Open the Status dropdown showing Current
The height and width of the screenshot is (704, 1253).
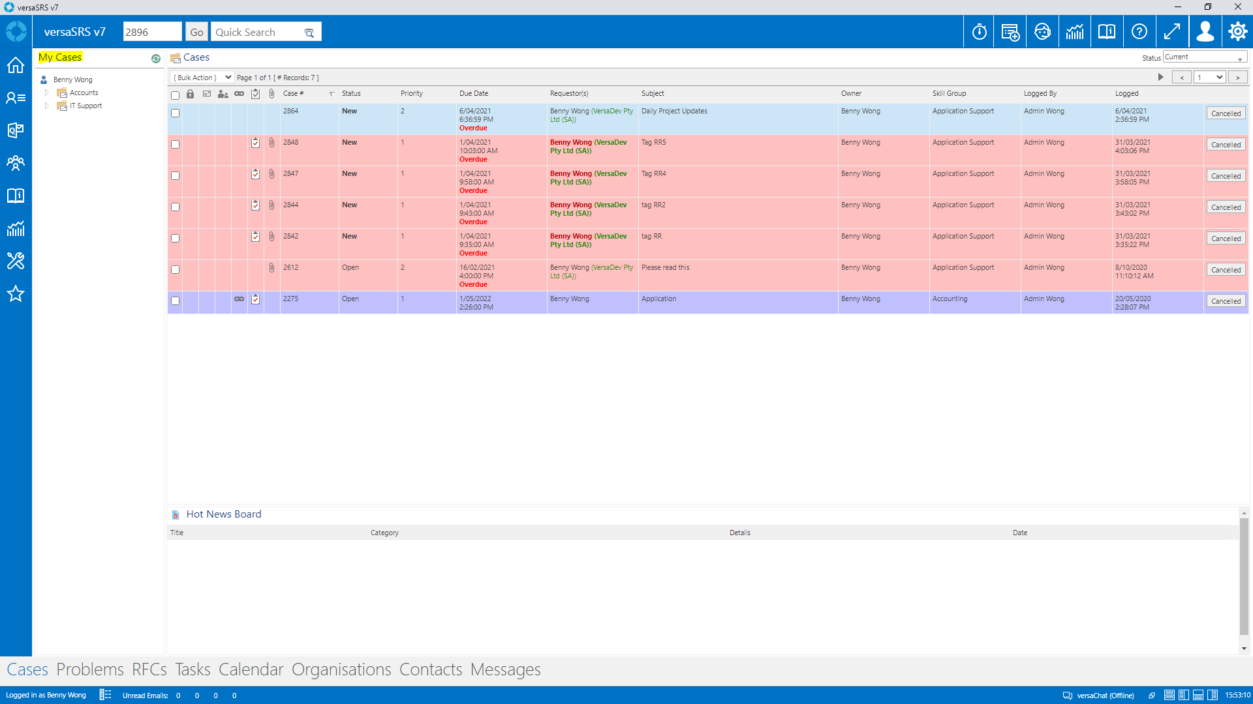[x=1203, y=56]
